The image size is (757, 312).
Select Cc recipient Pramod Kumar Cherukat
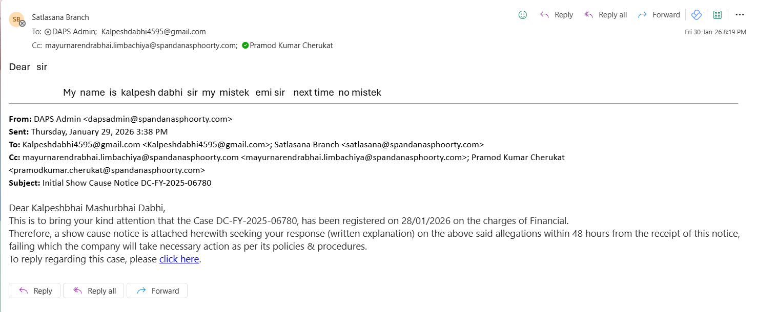tap(291, 46)
